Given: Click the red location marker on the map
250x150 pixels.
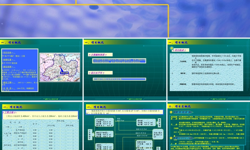Looking at the screenshot, I should 60,66.
